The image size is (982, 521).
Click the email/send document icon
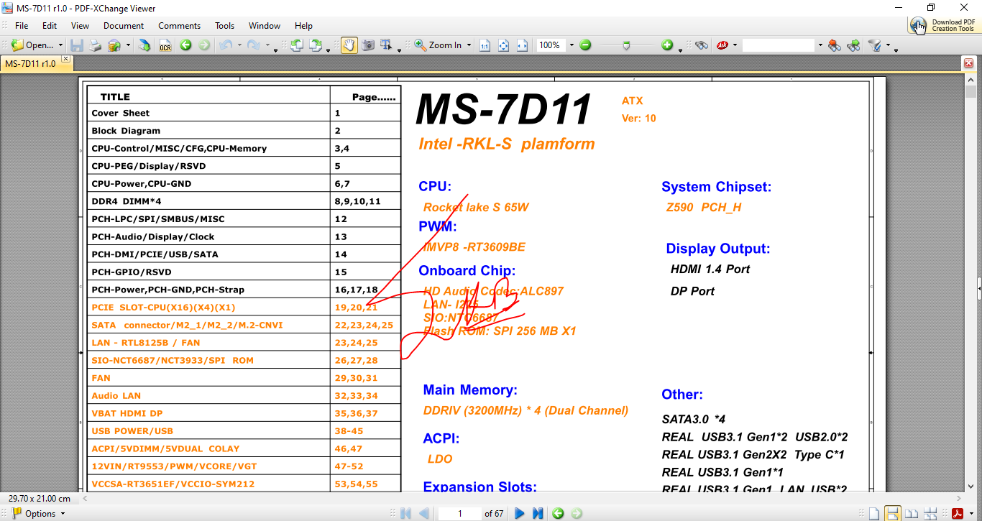click(114, 45)
